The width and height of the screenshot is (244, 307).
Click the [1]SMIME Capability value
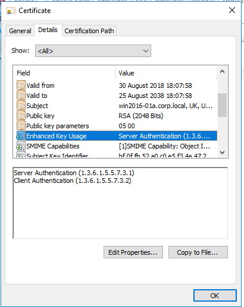[164, 146]
